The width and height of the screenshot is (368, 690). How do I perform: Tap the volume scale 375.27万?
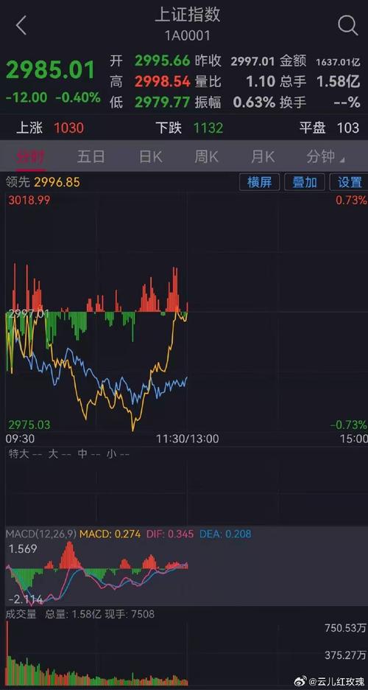pos(345,655)
